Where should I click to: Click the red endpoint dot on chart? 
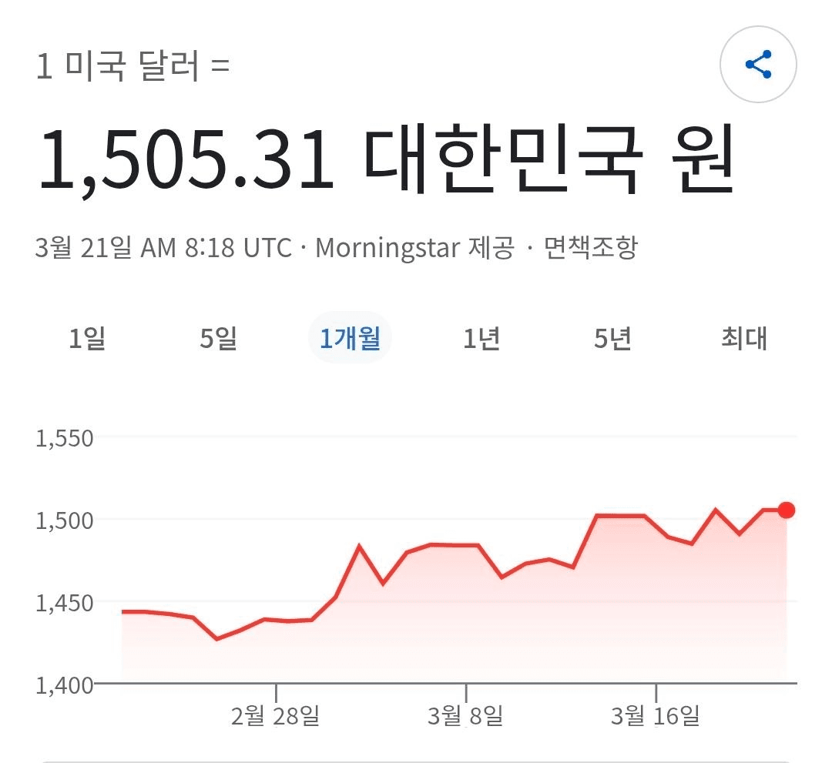tap(787, 510)
